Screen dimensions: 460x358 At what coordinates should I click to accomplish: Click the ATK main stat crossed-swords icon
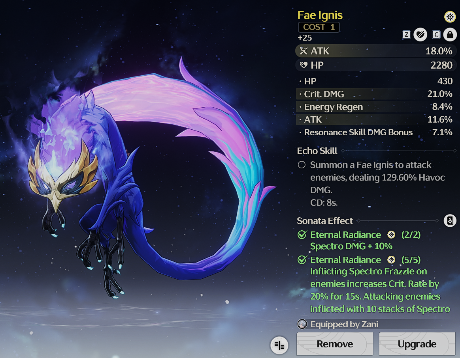tap(304, 51)
